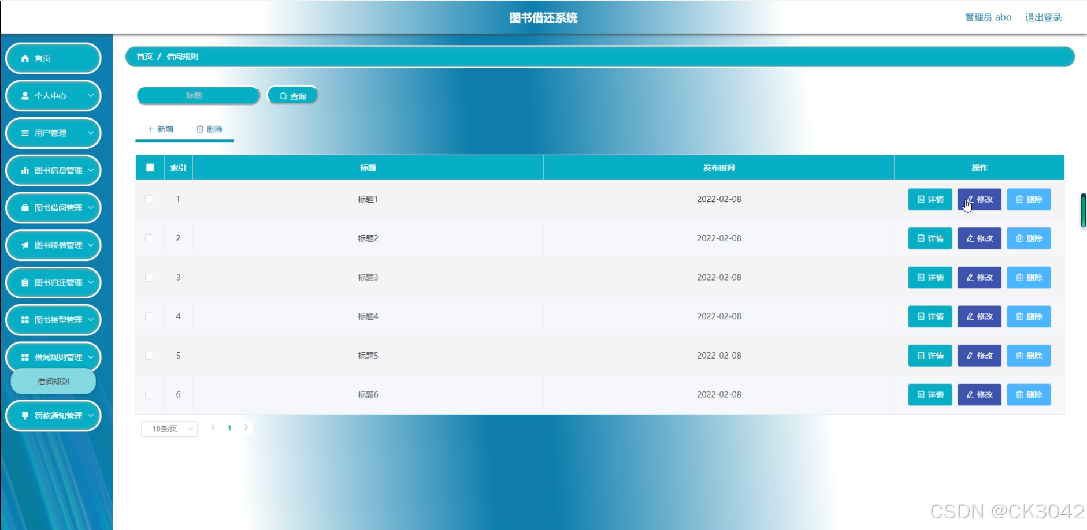Expand the 图书借阅管理 chevron
The height and width of the screenshot is (530, 1087).
tap(91, 208)
